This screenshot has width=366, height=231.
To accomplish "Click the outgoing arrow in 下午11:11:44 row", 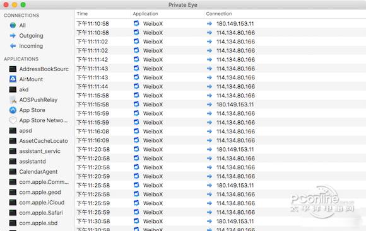I will 210,86.
